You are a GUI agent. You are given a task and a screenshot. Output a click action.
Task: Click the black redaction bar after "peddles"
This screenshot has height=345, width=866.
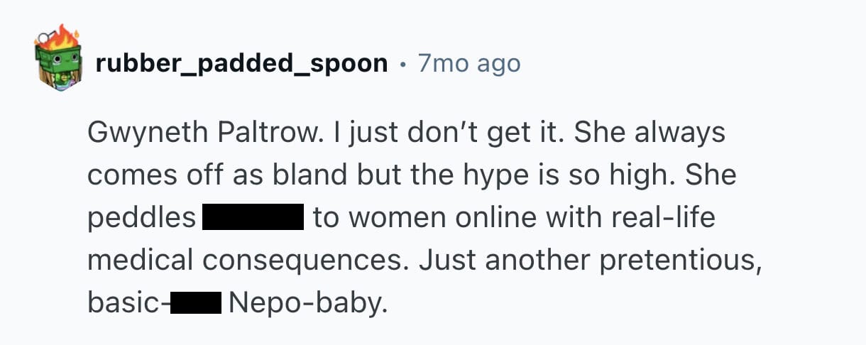pyautogui.click(x=253, y=218)
